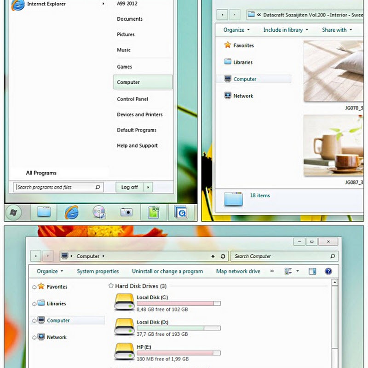Open Documents from the Start menu
This screenshot has width=368, height=368.
point(130,19)
